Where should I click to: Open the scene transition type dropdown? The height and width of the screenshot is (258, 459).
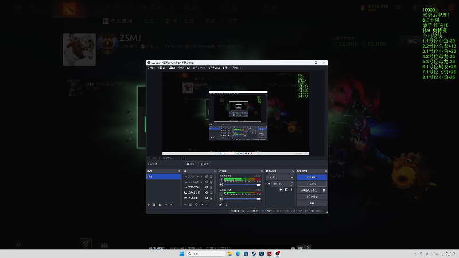280,177
